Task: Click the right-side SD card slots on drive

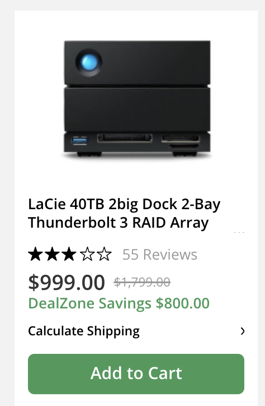Action: point(181,142)
